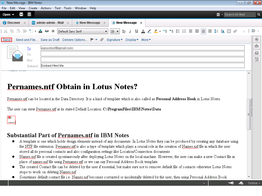Click the Online status indicator
Viewport: 262px width, 196px height.
pos(254,183)
